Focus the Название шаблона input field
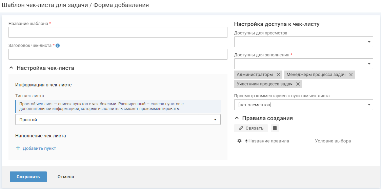This screenshot has height=189, width=381. pyautogui.click(x=118, y=32)
